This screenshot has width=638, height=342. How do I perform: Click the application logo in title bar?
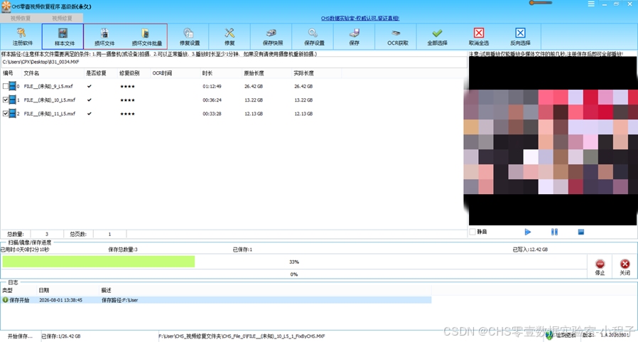[6, 6]
